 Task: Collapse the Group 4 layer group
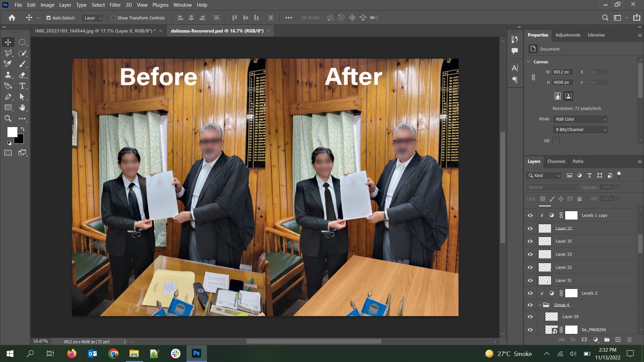[540, 305]
